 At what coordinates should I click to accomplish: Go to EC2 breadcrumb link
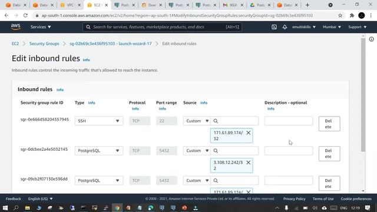pyautogui.click(x=15, y=44)
